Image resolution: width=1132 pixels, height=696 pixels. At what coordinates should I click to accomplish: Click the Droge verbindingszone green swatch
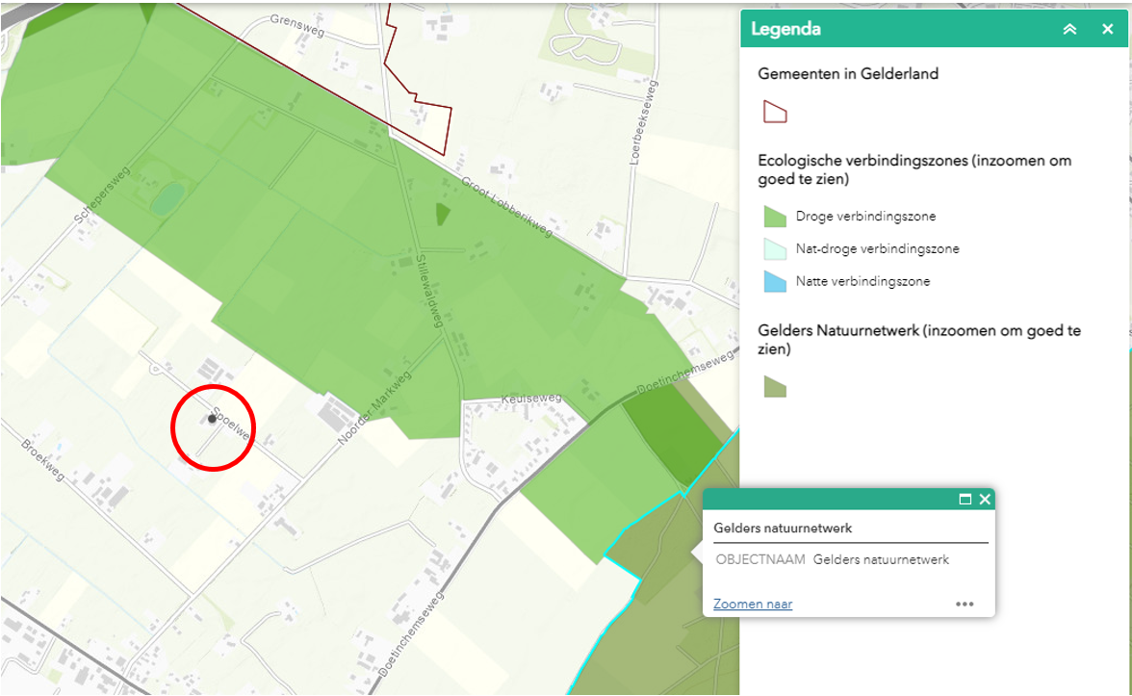tap(775, 217)
